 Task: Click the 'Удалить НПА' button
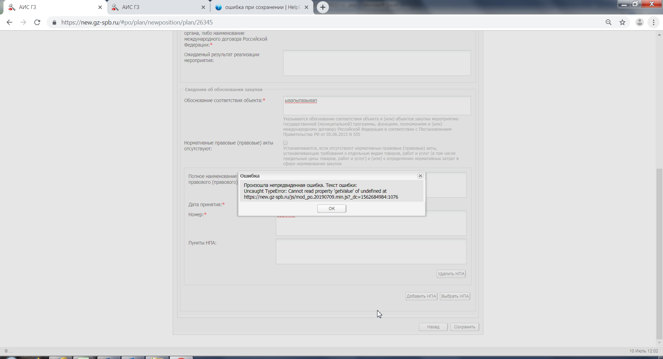pyautogui.click(x=451, y=274)
